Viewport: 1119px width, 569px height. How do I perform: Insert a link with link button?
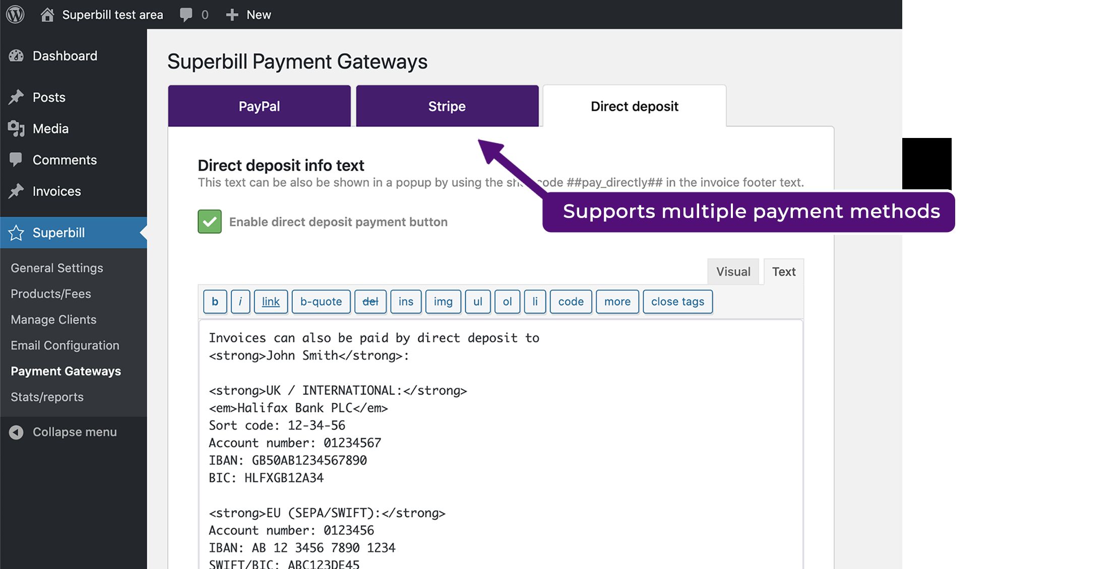click(x=271, y=302)
